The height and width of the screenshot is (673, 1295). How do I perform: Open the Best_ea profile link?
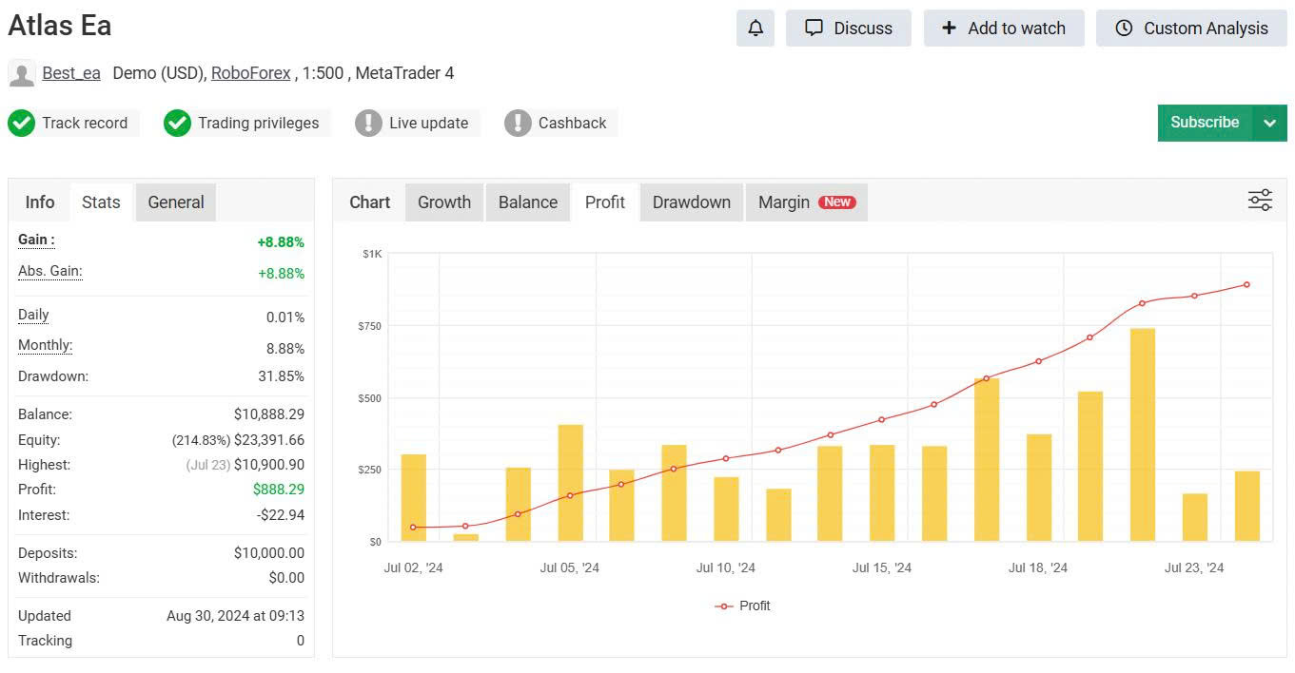coord(71,73)
